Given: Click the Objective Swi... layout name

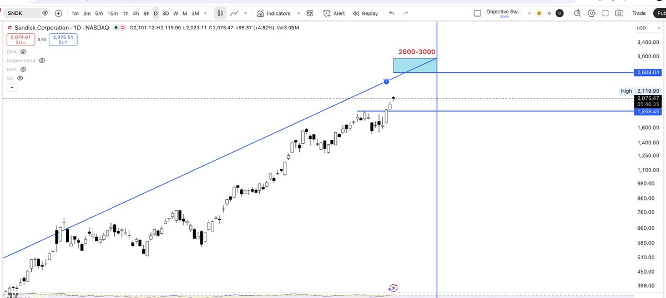Looking at the screenshot, I should (504, 11).
